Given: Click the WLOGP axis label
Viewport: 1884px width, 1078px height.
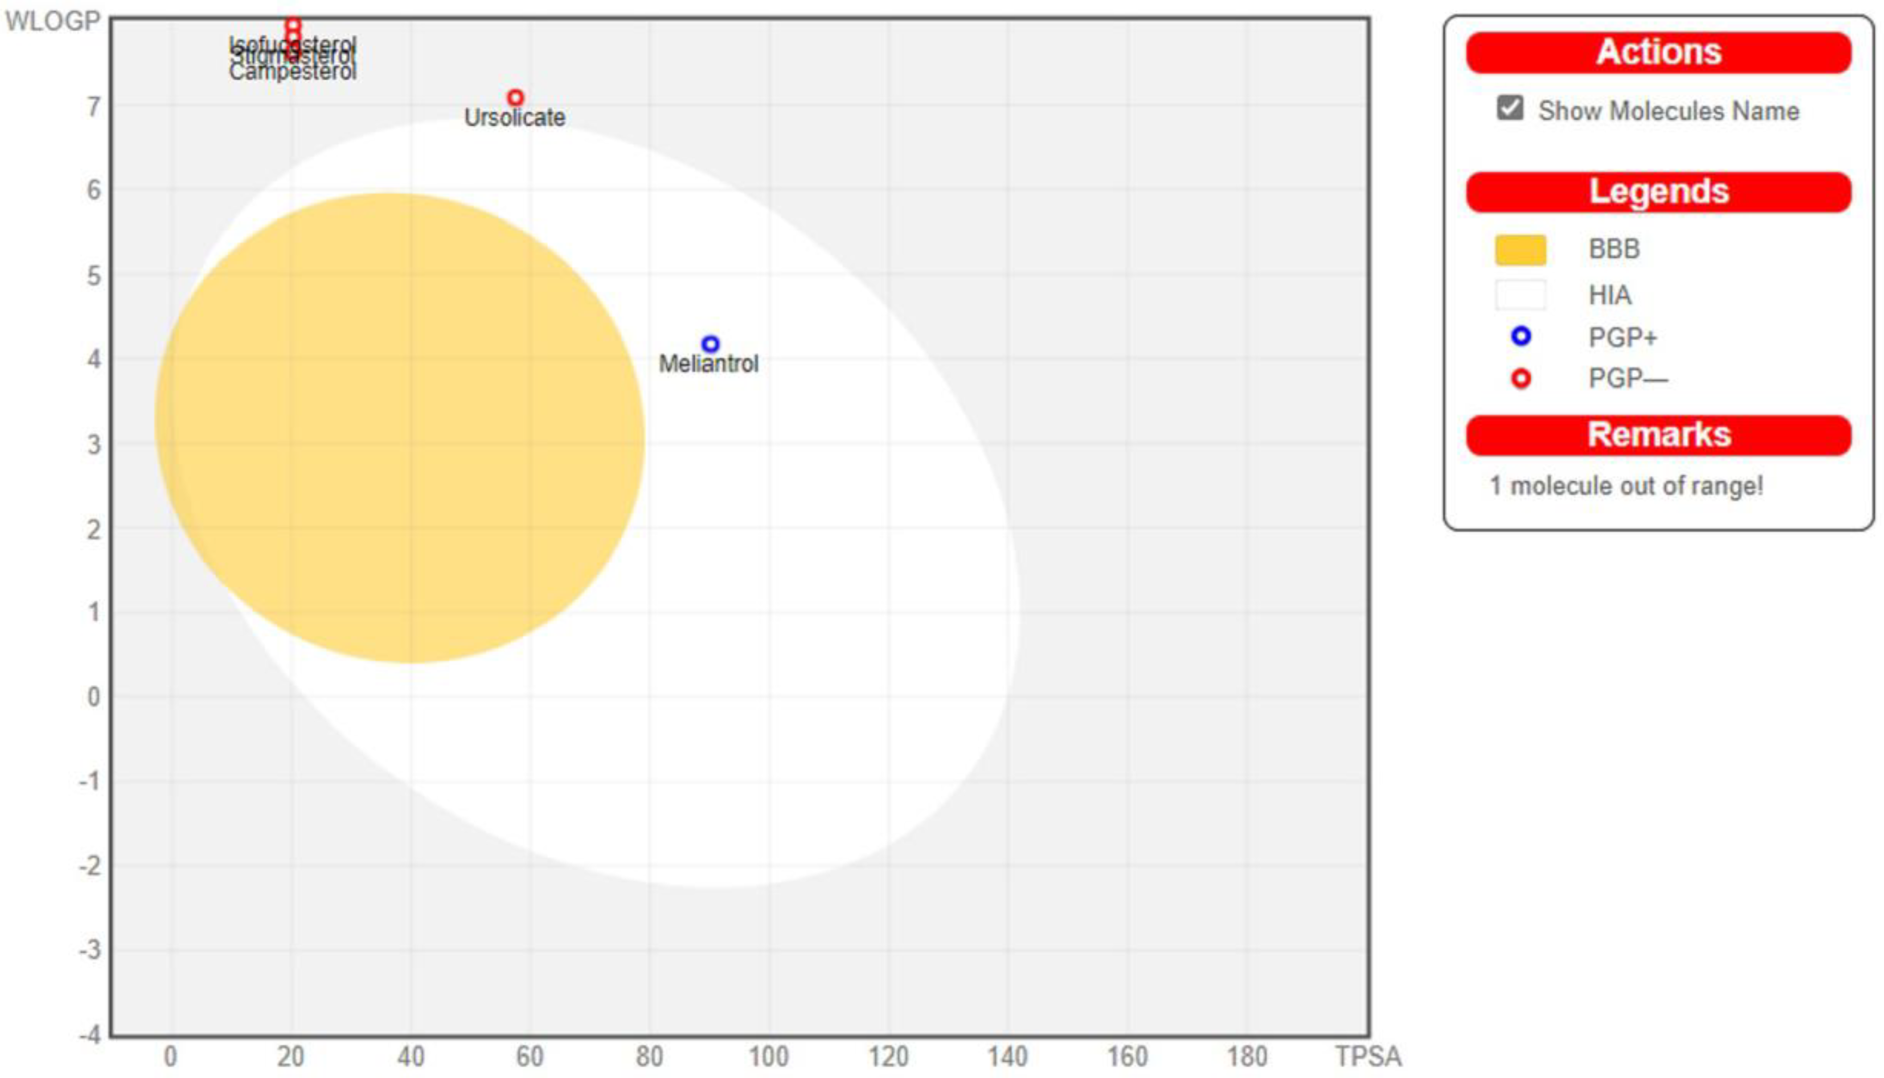Looking at the screenshot, I should pyautogui.click(x=52, y=21).
